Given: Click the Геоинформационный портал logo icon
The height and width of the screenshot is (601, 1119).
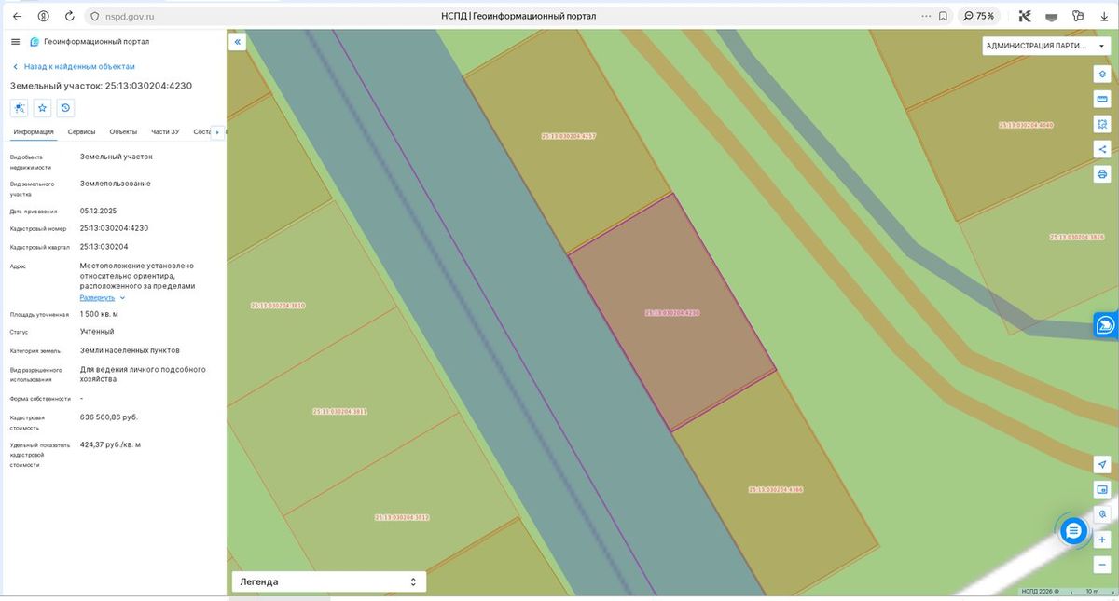Looking at the screenshot, I should click(35, 42).
